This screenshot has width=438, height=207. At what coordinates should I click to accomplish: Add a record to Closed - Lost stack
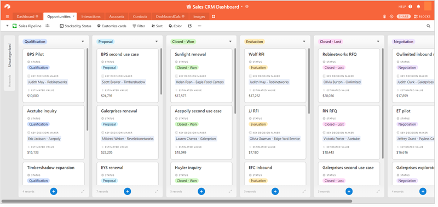349,191
